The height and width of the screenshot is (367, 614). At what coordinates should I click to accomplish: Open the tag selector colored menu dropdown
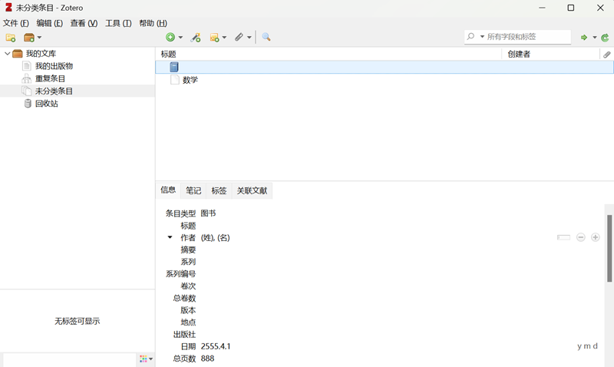(x=146, y=359)
